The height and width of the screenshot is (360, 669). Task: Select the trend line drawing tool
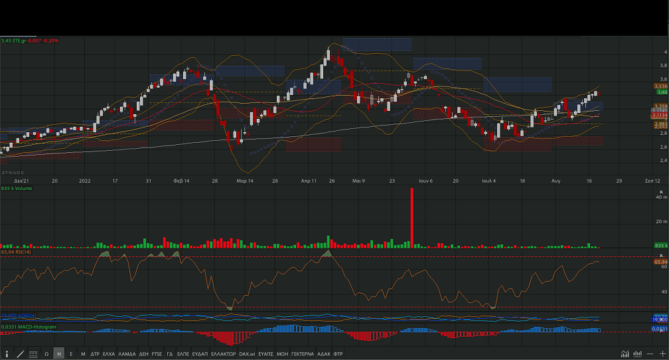(20, 354)
